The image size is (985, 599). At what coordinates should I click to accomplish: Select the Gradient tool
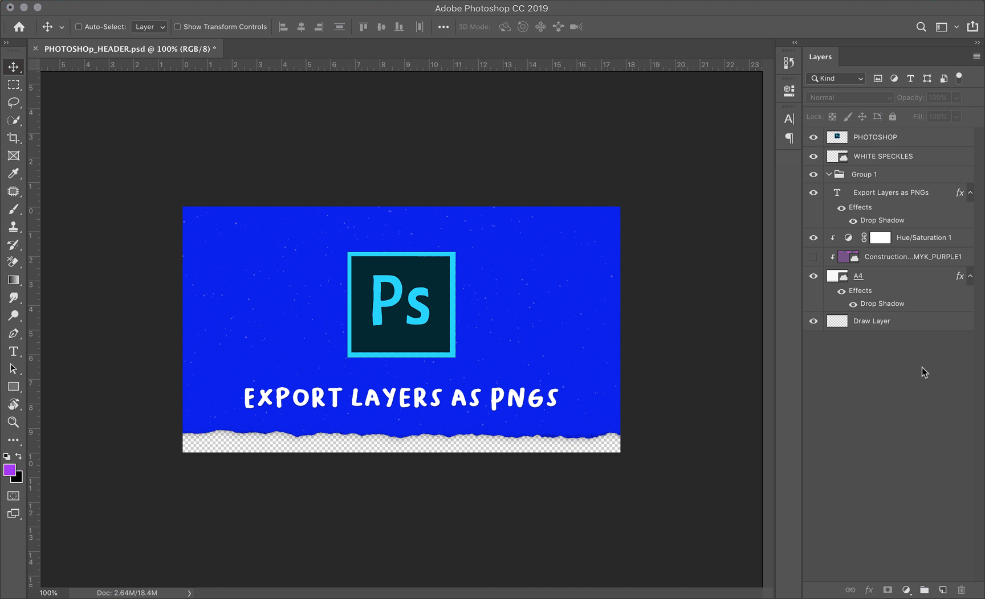coord(13,280)
